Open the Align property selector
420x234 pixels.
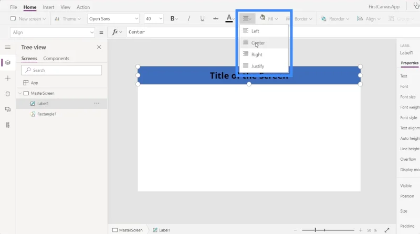(52, 32)
